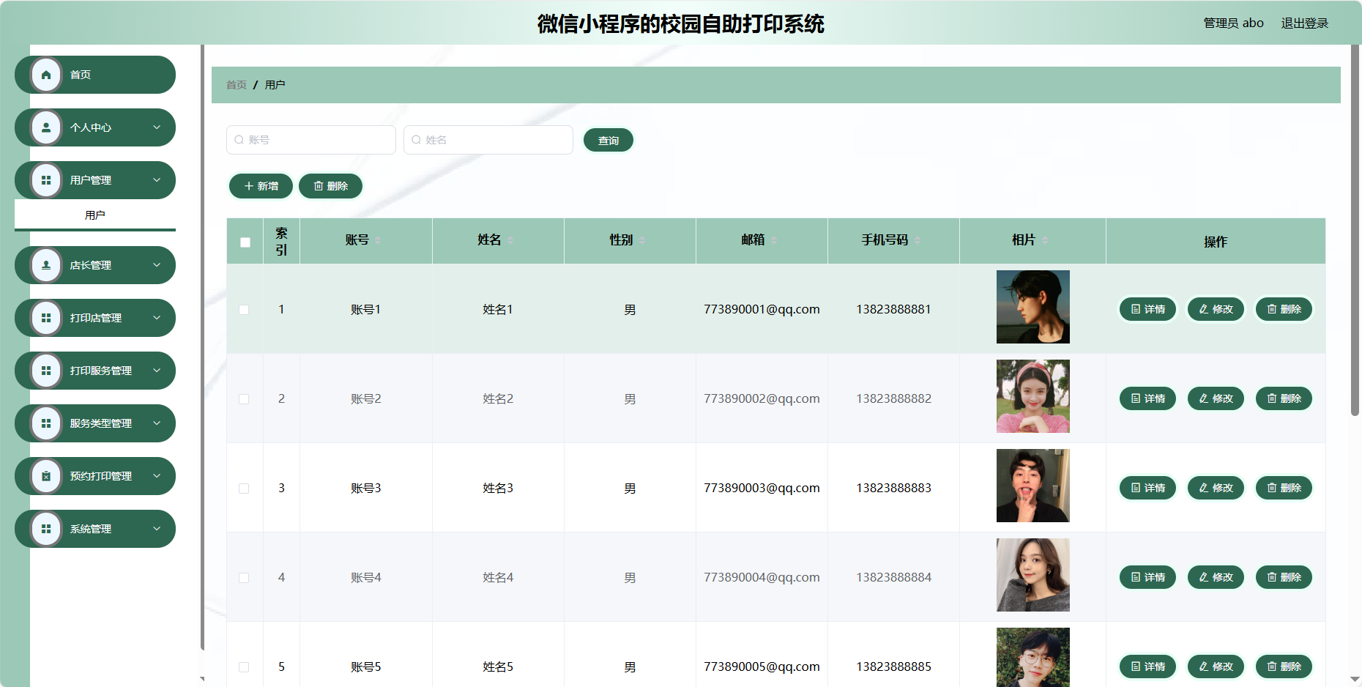Sort by 邮箱 column arrows

pos(774,240)
